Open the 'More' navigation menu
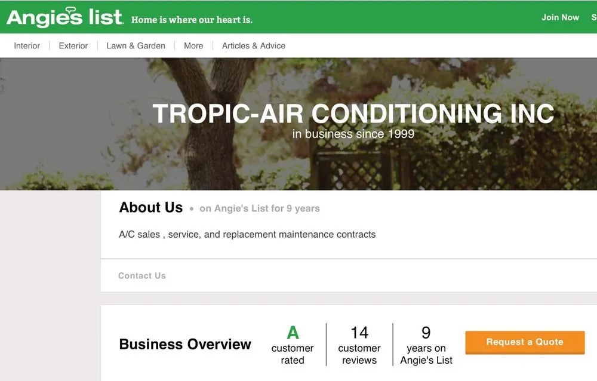The height and width of the screenshot is (381, 597). pyautogui.click(x=193, y=45)
